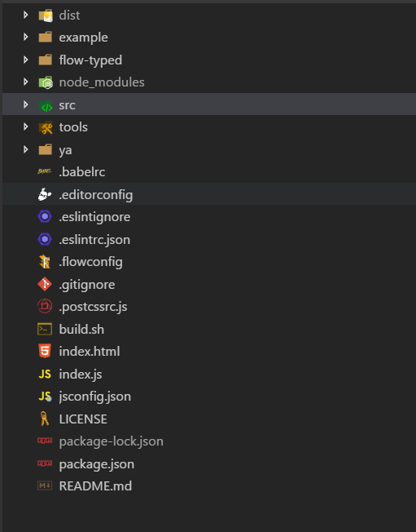Click the PostCSS icon beside .postcssrc.js

coord(45,306)
